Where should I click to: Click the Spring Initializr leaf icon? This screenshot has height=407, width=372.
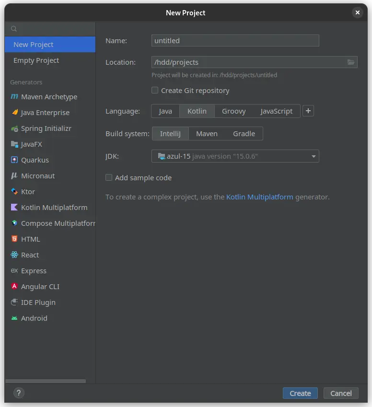[x=14, y=128]
